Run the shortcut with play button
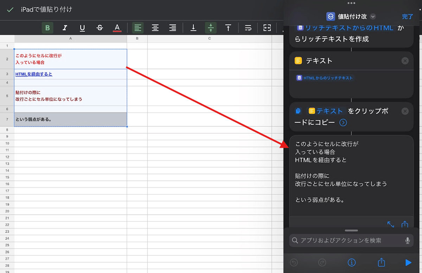Image resolution: width=422 pixels, height=273 pixels. (x=408, y=262)
